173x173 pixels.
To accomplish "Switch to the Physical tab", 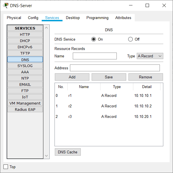I will 14,18.
